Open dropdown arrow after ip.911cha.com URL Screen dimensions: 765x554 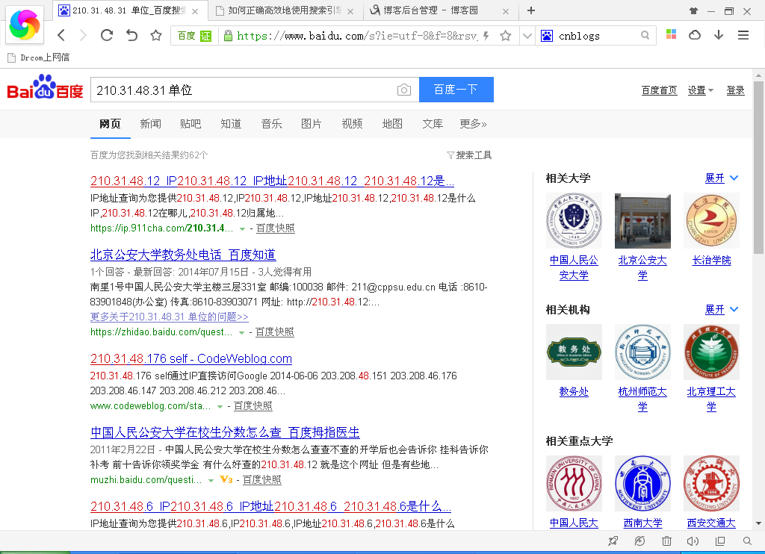click(x=242, y=228)
